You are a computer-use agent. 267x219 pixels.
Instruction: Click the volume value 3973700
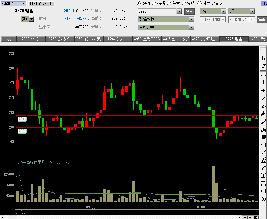82,27
